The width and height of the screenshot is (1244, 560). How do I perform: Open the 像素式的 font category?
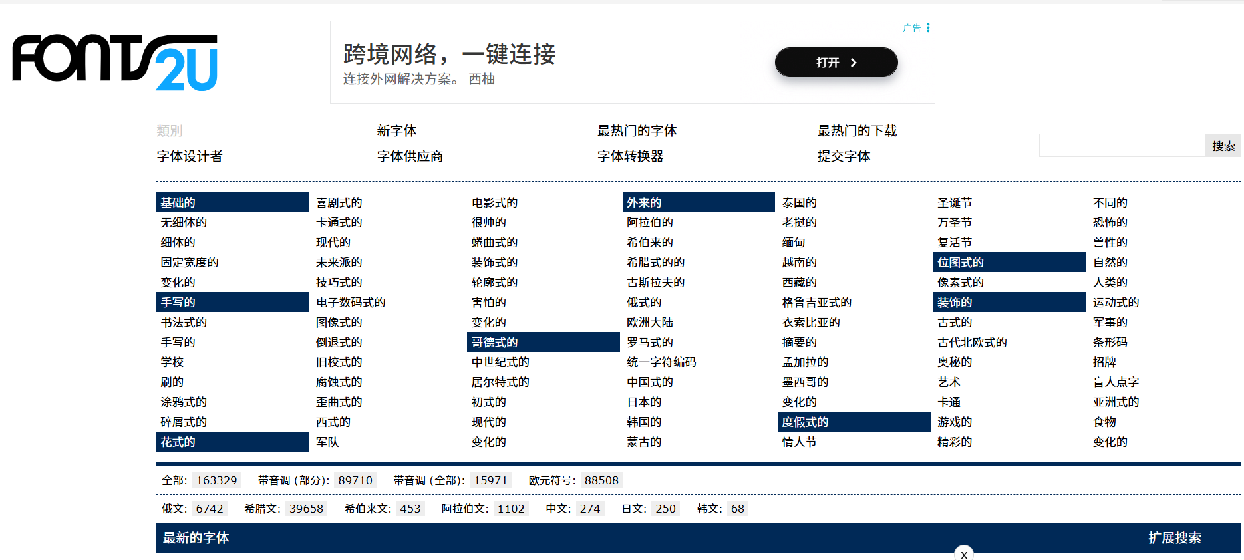tap(960, 282)
